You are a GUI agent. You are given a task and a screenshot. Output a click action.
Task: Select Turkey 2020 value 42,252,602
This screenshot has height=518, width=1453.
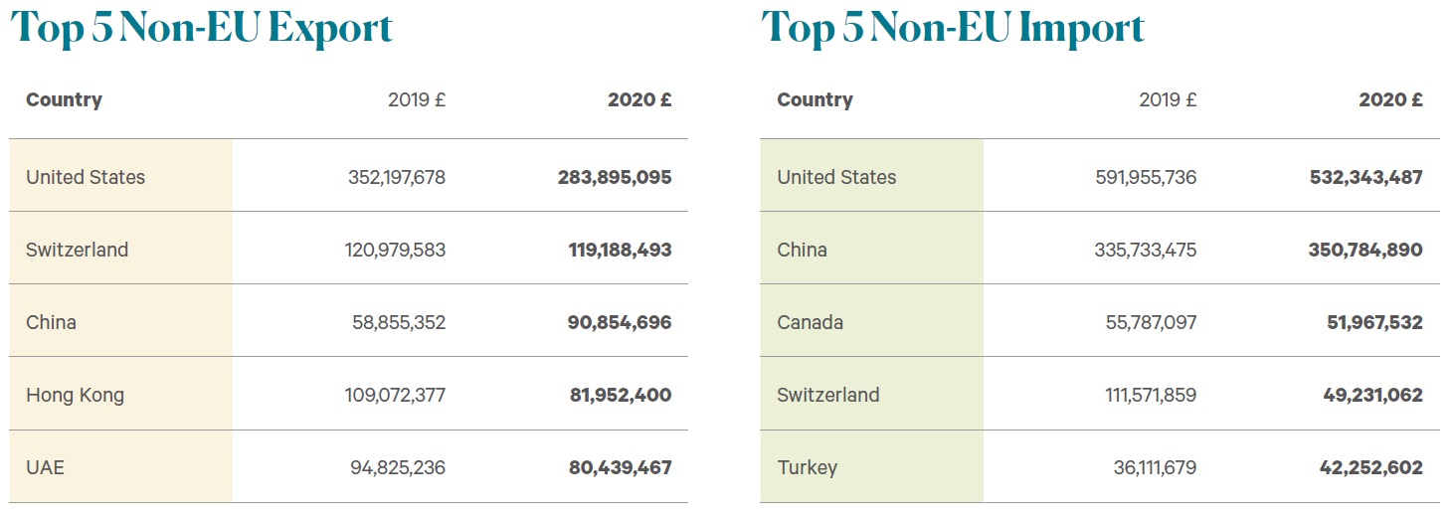1371,467
